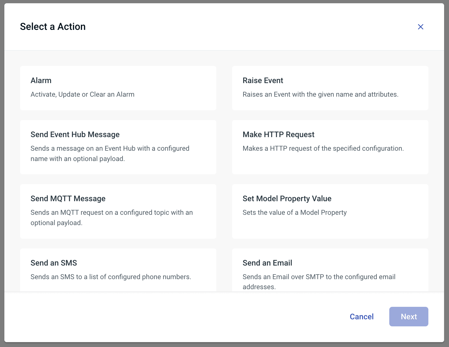Click 'Sends an Email over SMTP' description
The height and width of the screenshot is (347, 449).
(319, 282)
